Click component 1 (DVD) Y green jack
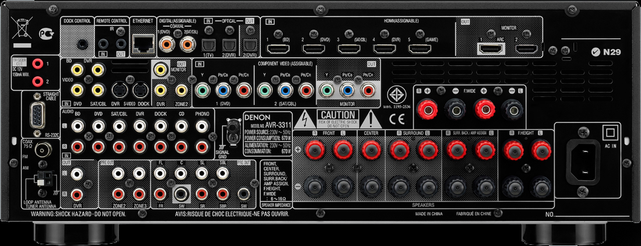 (x=203, y=90)
